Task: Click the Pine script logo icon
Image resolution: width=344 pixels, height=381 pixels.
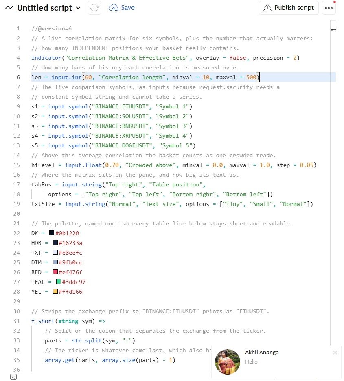Action: coord(9,8)
